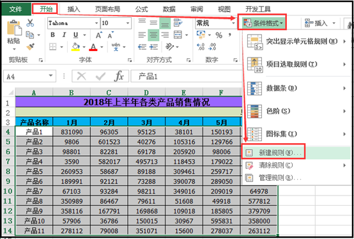Open the number format 常规 dropdown
The width and height of the screenshot is (354, 239).
(x=233, y=23)
